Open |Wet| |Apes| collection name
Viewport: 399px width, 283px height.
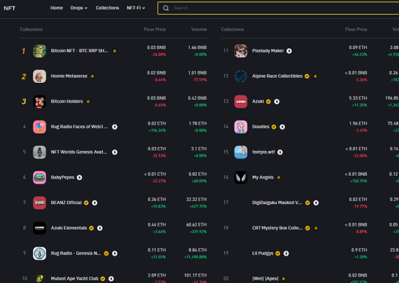coord(265,278)
